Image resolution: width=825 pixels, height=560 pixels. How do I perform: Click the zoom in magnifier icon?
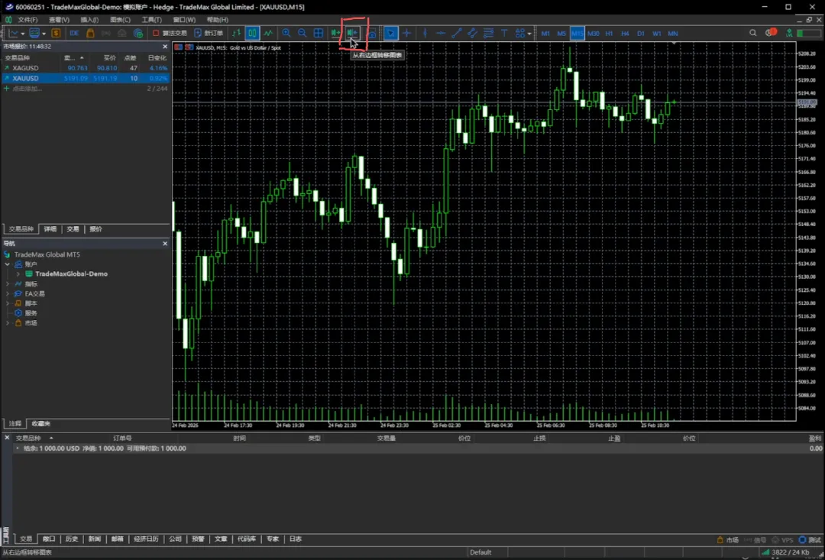(286, 33)
